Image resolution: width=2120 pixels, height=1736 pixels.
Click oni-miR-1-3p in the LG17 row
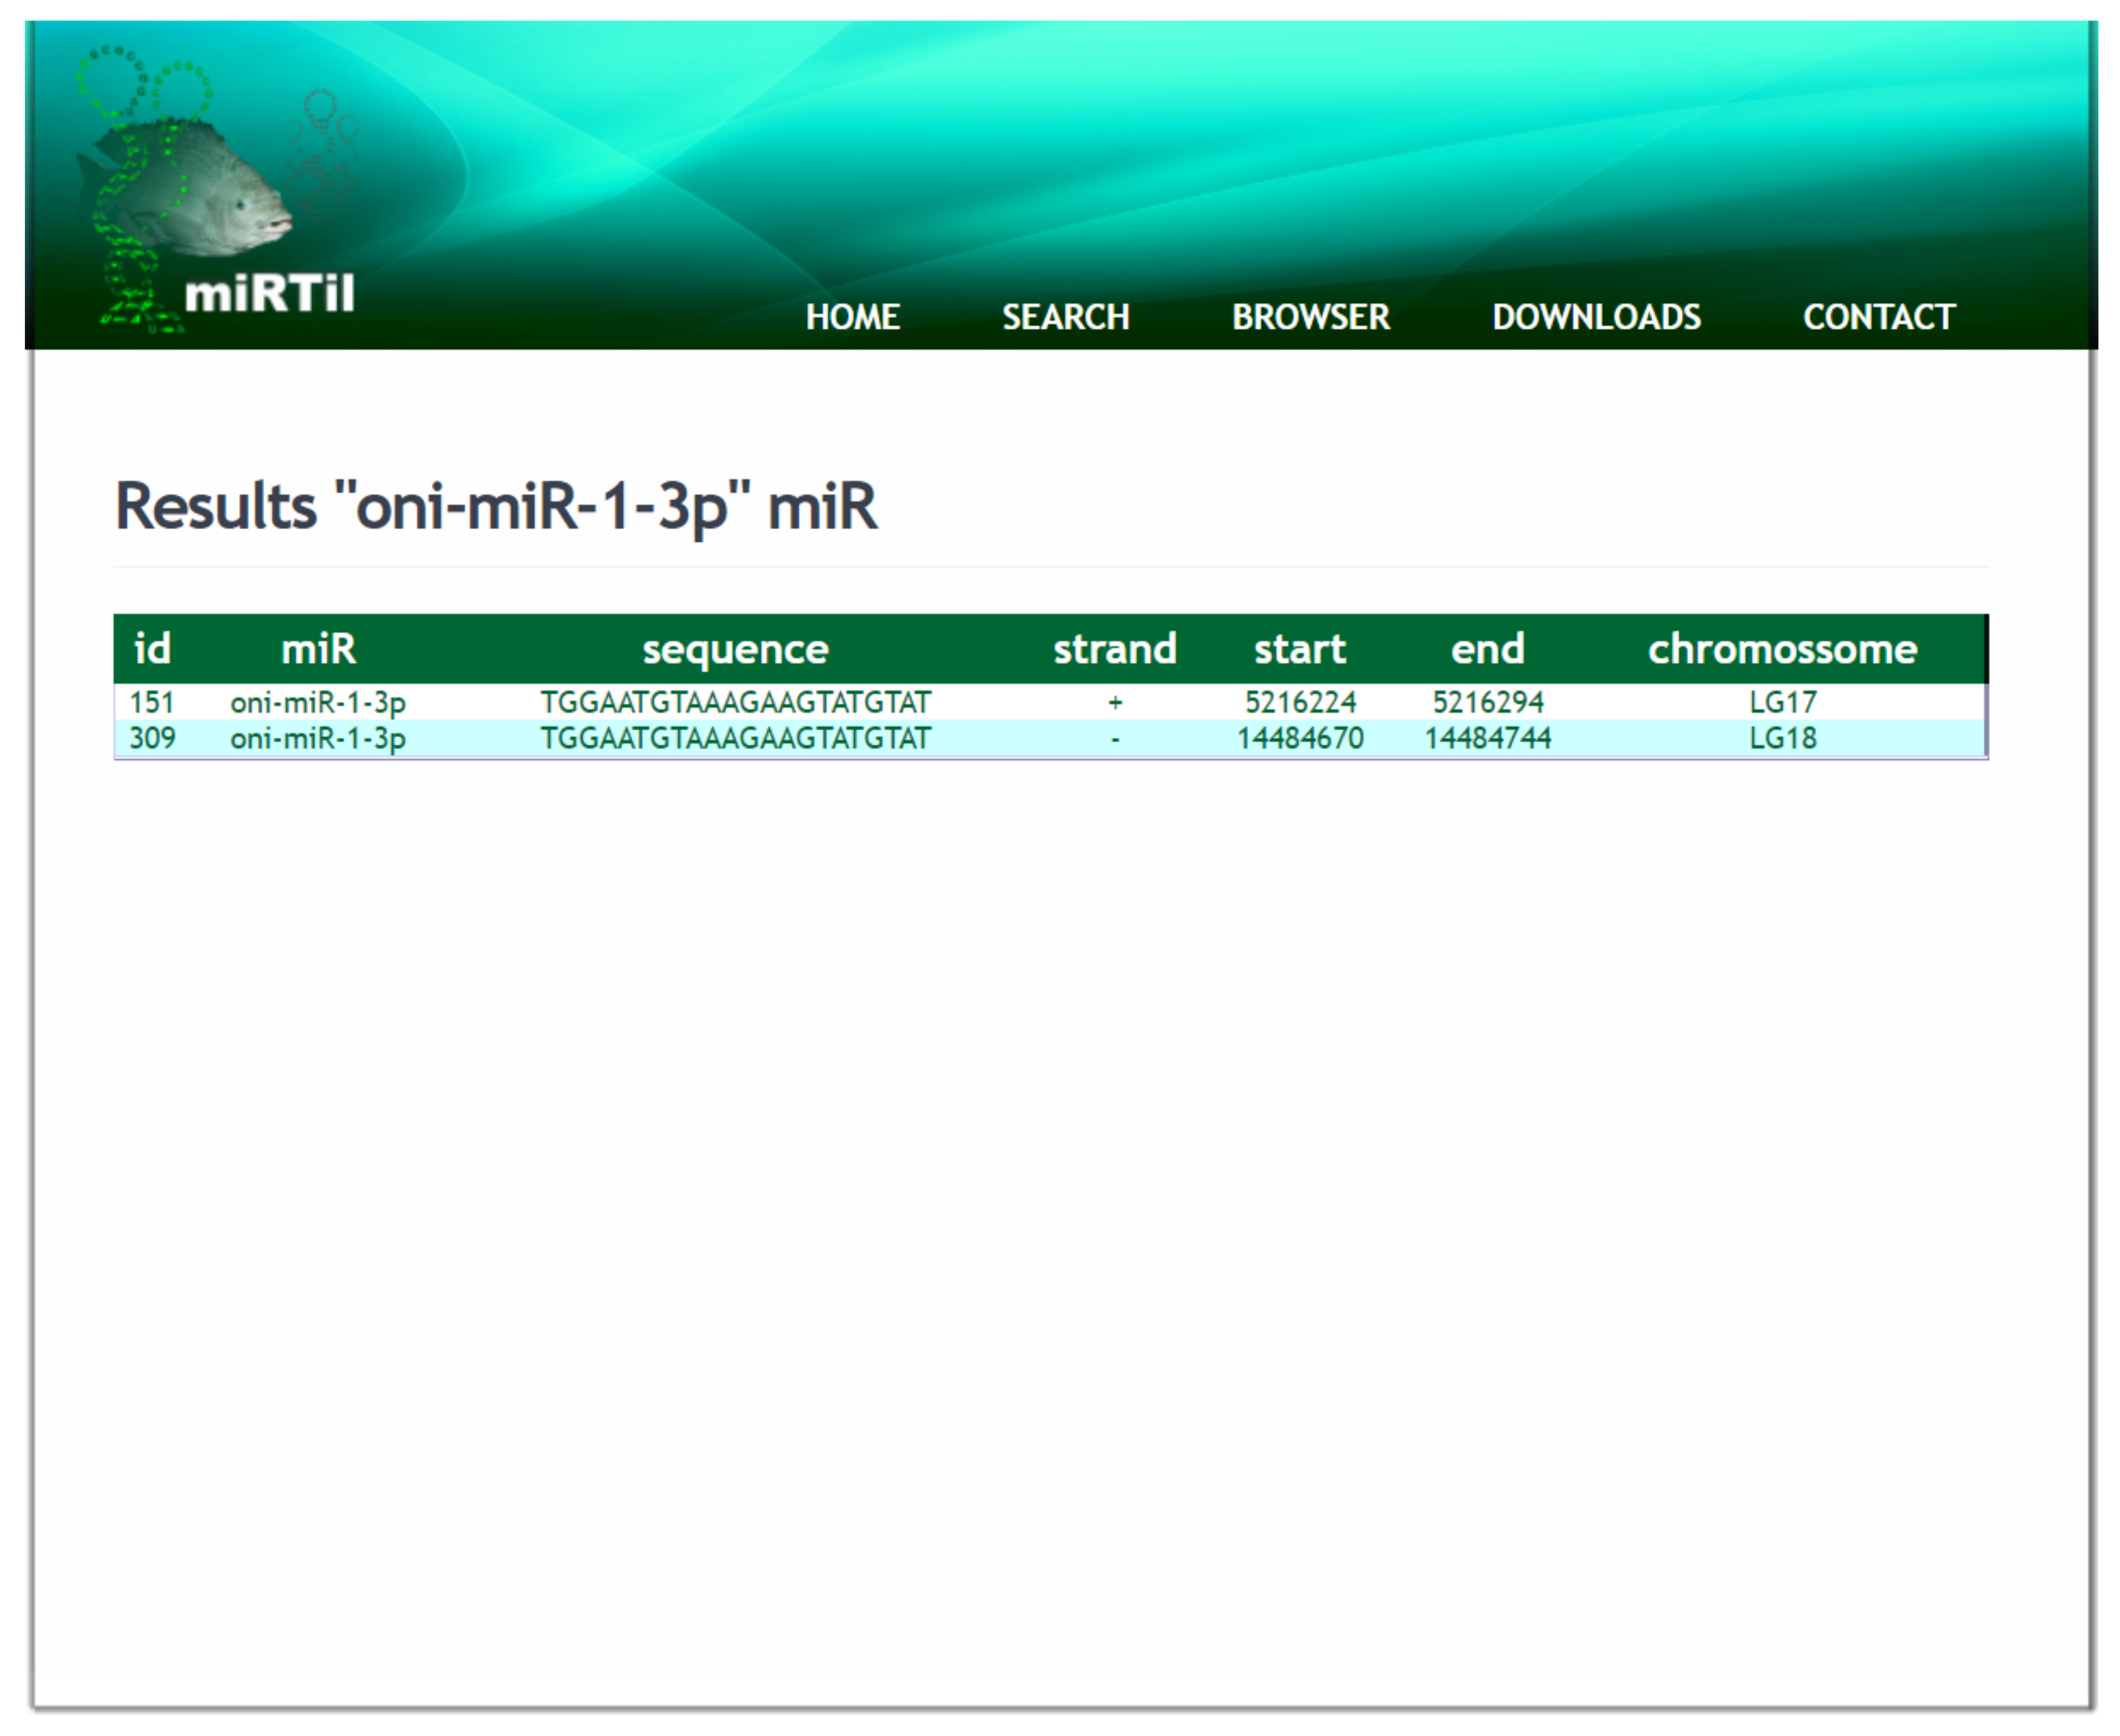tap(318, 703)
